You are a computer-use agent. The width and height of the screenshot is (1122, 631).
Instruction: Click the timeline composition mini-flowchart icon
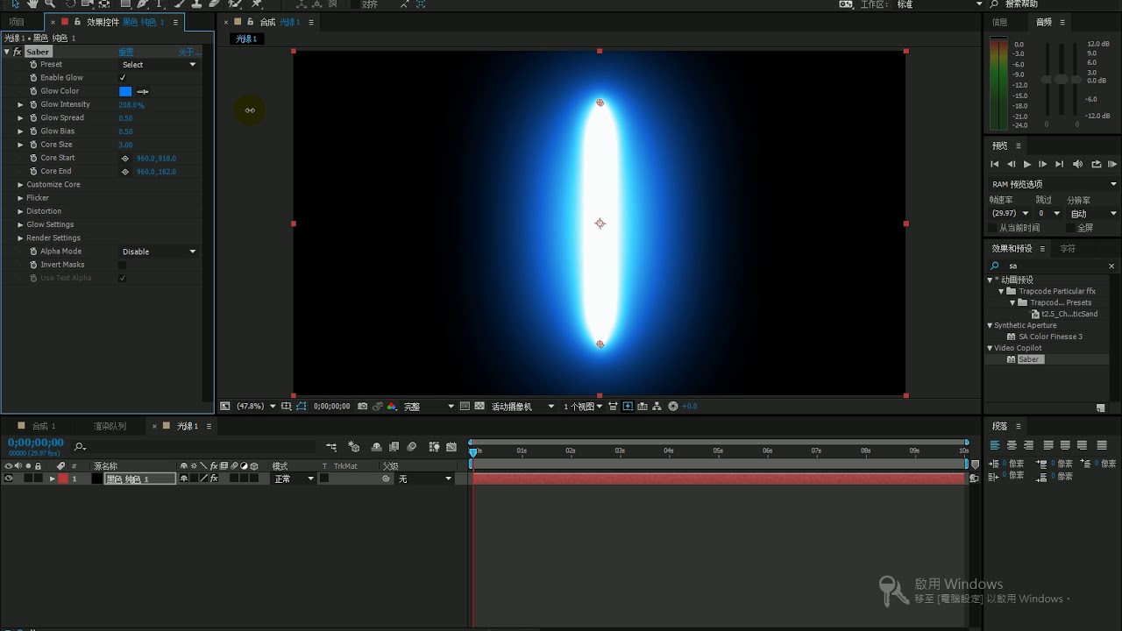coord(331,447)
